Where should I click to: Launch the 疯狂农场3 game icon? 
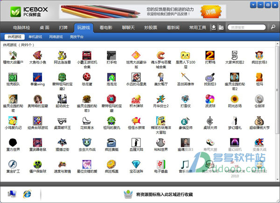point(259,55)
